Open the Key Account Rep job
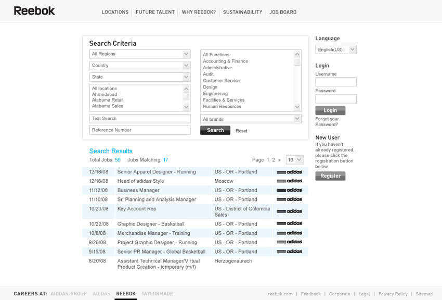The height and width of the screenshot is (300, 442). point(137,208)
